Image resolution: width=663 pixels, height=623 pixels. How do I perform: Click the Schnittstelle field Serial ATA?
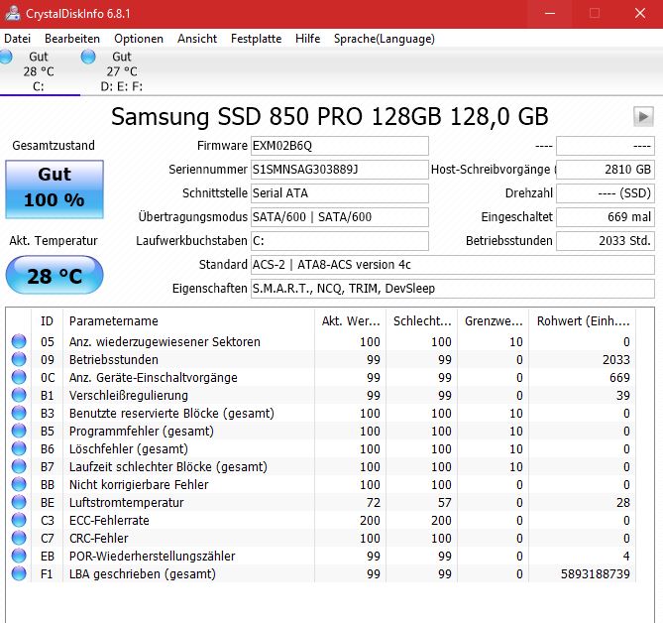pyautogui.click(x=340, y=193)
